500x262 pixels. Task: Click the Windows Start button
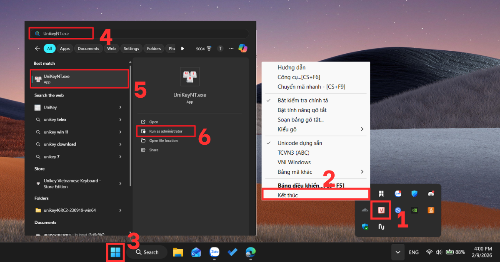click(x=115, y=252)
